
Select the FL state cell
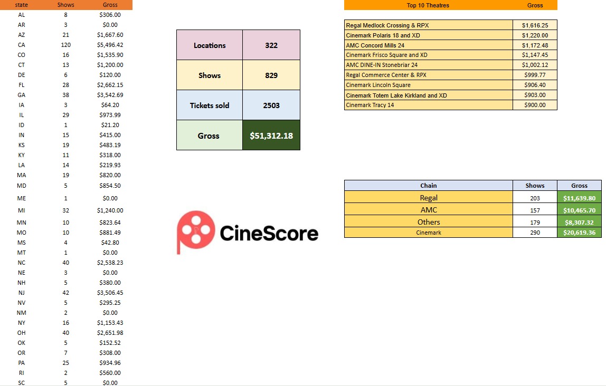(x=21, y=85)
